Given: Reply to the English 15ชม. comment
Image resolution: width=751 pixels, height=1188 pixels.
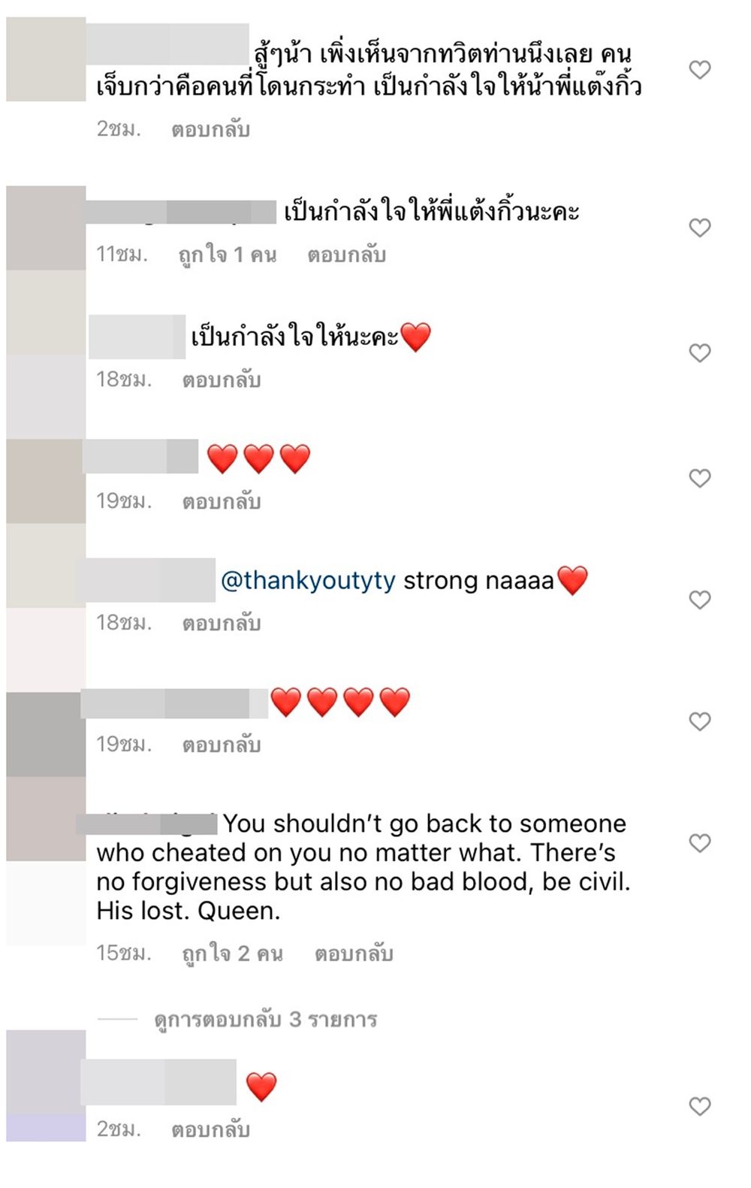Looking at the screenshot, I should pos(354,954).
